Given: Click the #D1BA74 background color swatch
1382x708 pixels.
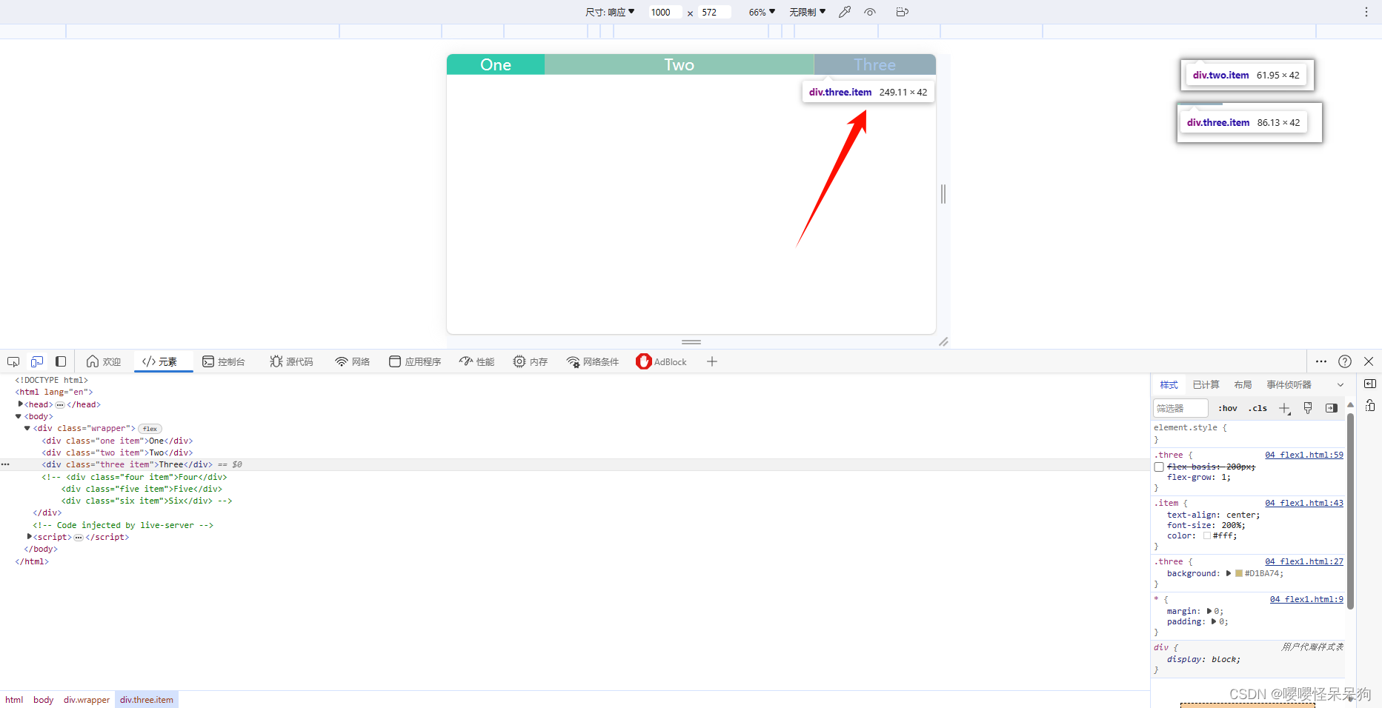Looking at the screenshot, I should [x=1239, y=573].
